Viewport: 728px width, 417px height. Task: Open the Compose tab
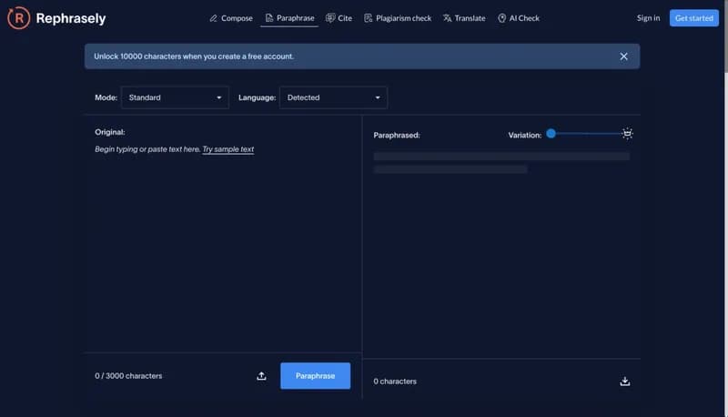[231, 18]
